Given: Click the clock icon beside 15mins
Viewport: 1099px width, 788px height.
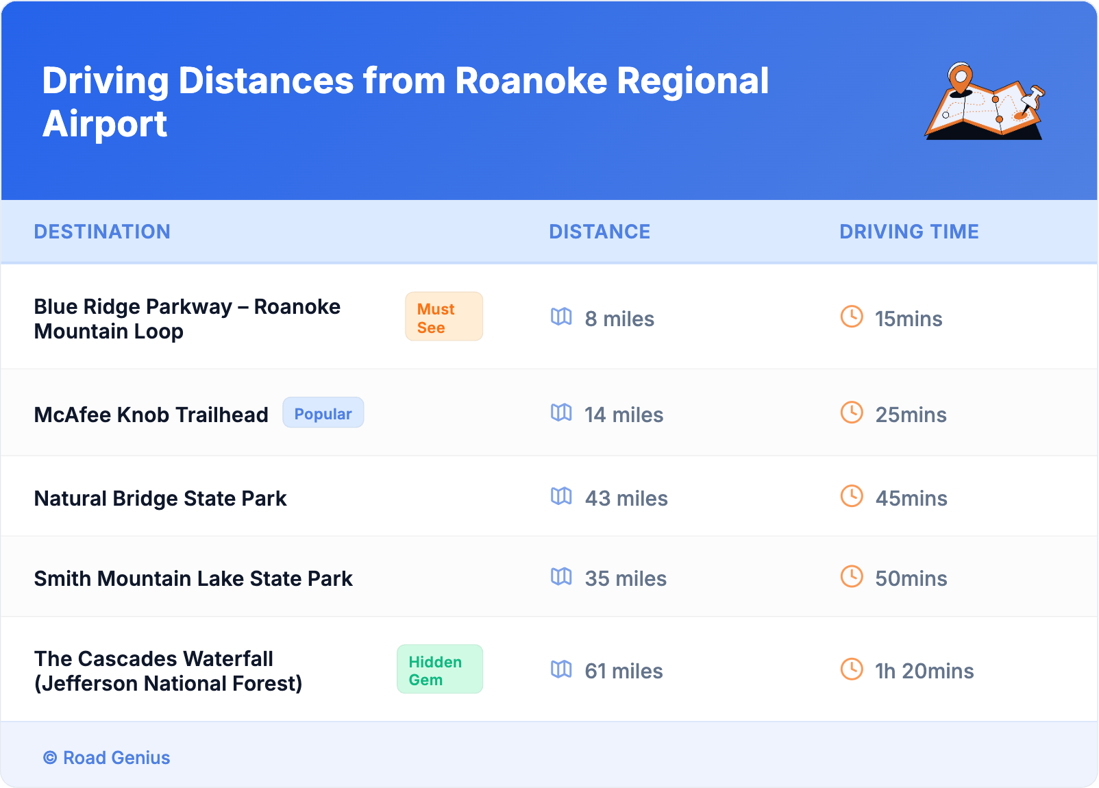Looking at the screenshot, I should click(x=852, y=317).
